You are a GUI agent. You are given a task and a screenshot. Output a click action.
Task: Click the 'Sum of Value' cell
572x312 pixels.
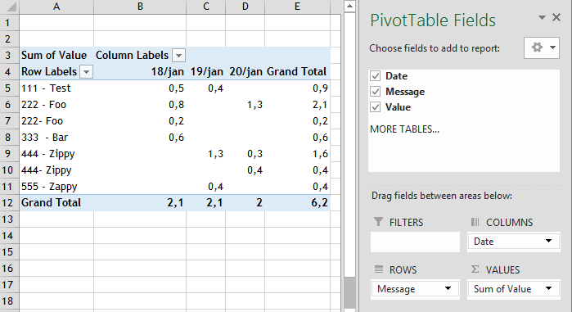pos(56,55)
